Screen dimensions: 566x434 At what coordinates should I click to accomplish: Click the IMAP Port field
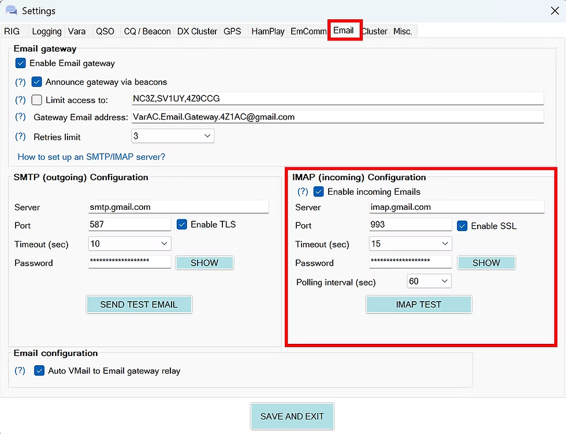point(411,224)
